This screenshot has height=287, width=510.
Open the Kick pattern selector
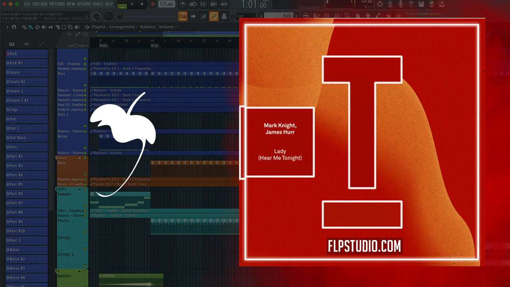278,16
